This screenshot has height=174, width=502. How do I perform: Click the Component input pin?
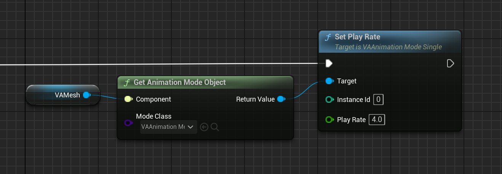[x=128, y=99]
